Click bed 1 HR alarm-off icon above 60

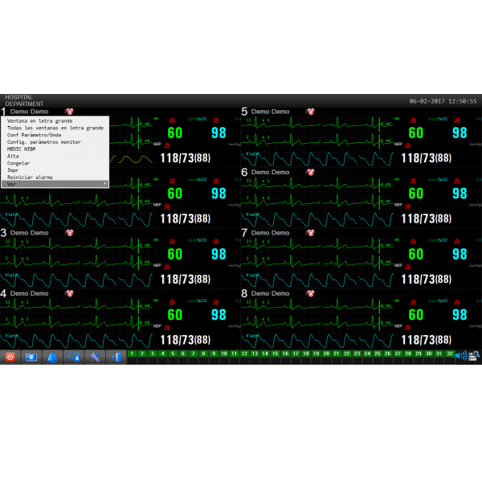[172, 120]
